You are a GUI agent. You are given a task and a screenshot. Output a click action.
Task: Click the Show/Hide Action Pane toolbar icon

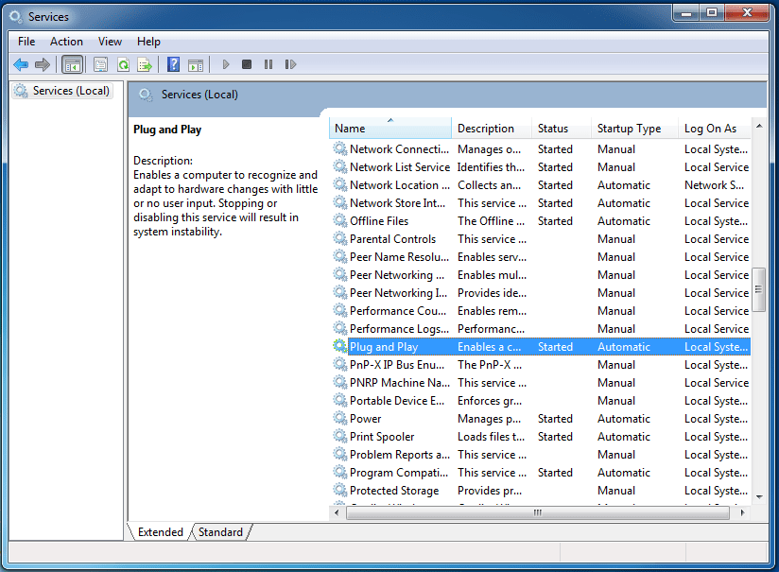tap(196, 64)
